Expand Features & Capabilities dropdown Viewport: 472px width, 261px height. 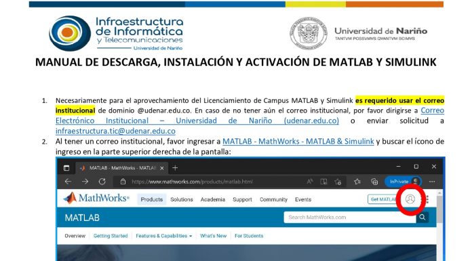pyautogui.click(x=163, y=236)
